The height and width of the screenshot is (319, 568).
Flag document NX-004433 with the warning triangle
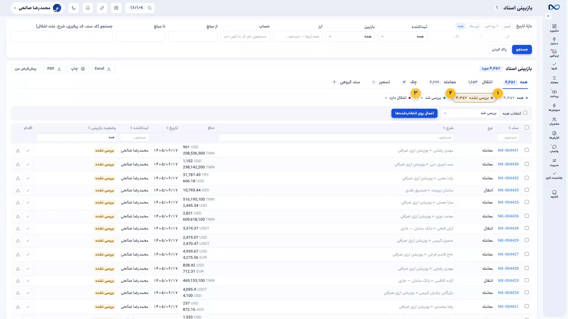pyautogui.click(x=18, y=190)
